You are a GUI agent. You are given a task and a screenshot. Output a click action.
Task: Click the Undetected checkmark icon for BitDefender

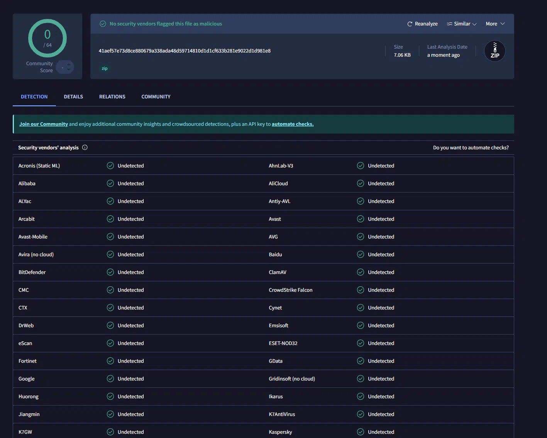110,272
